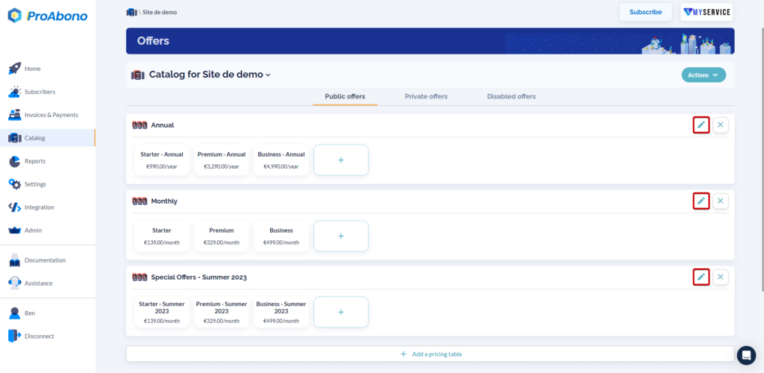Switch to the Private offers tab
Viewport: 764px width, 373px height.
426,96
